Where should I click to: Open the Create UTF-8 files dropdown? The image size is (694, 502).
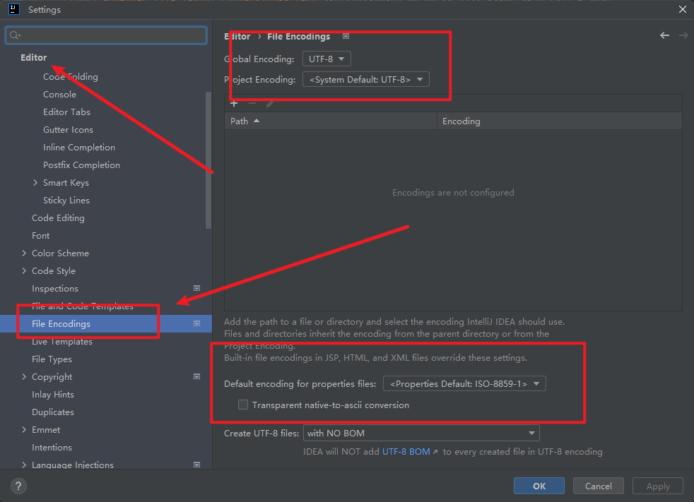coord(421,434)
